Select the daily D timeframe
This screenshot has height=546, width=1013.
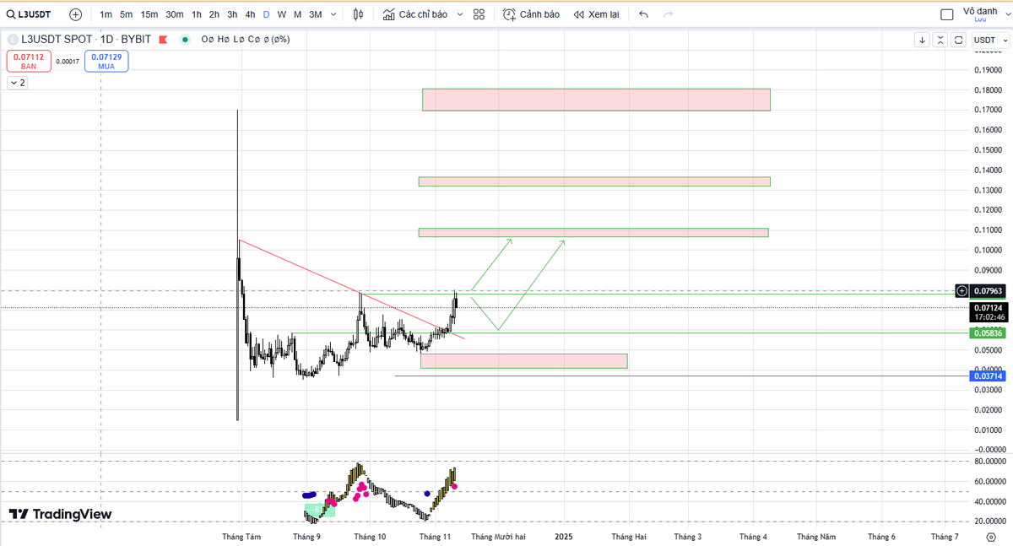coord(267,14)
